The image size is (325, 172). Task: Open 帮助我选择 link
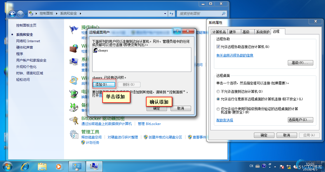tap(225, 120)
